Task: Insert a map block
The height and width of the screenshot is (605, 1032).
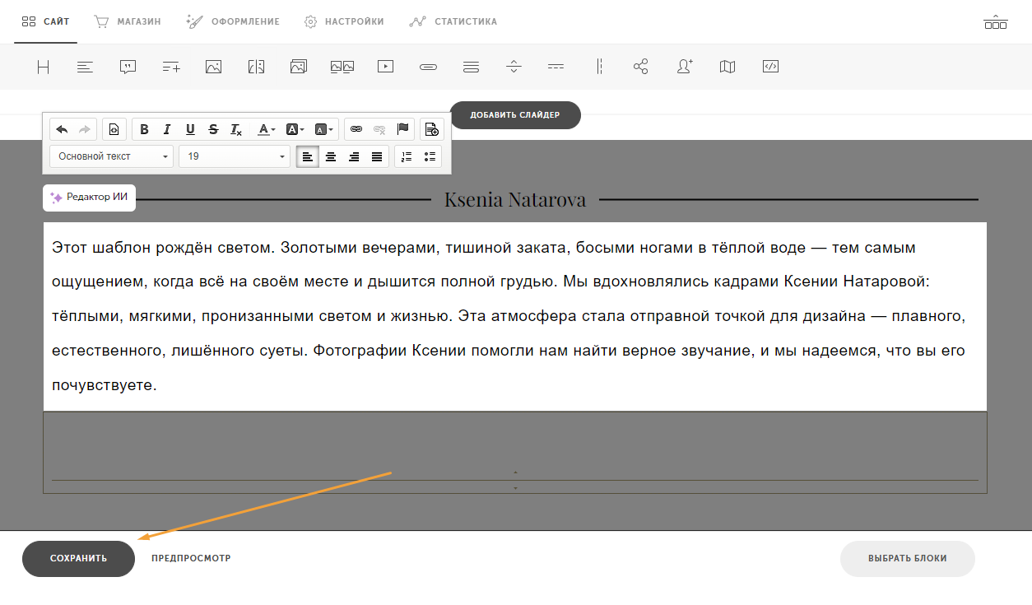Action: 727,67
